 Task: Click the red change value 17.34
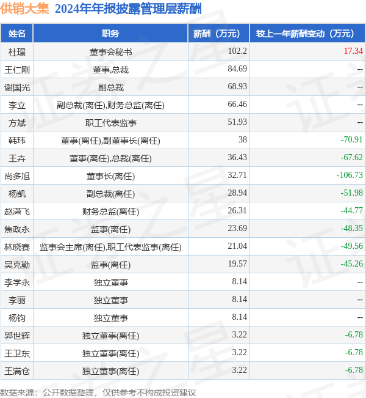point(353,51)
